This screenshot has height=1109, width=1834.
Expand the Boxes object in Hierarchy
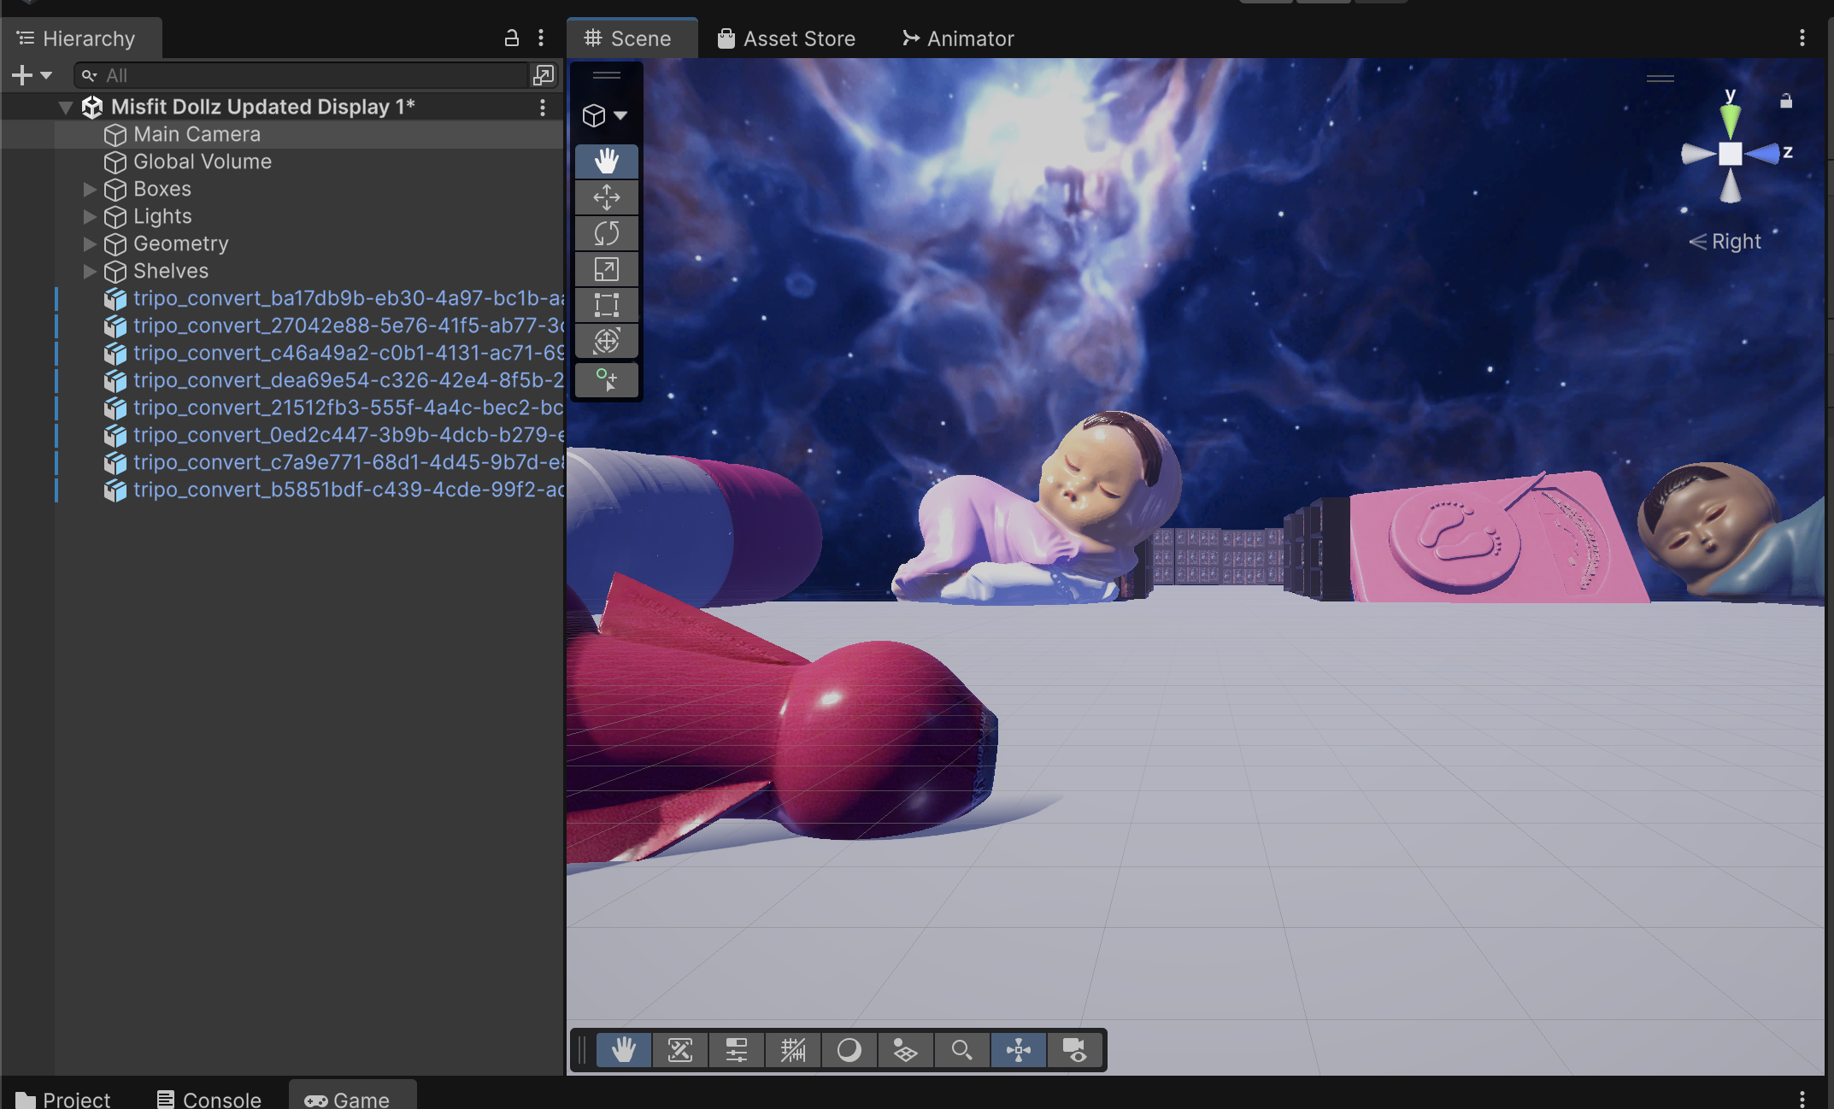pos(90,189)
